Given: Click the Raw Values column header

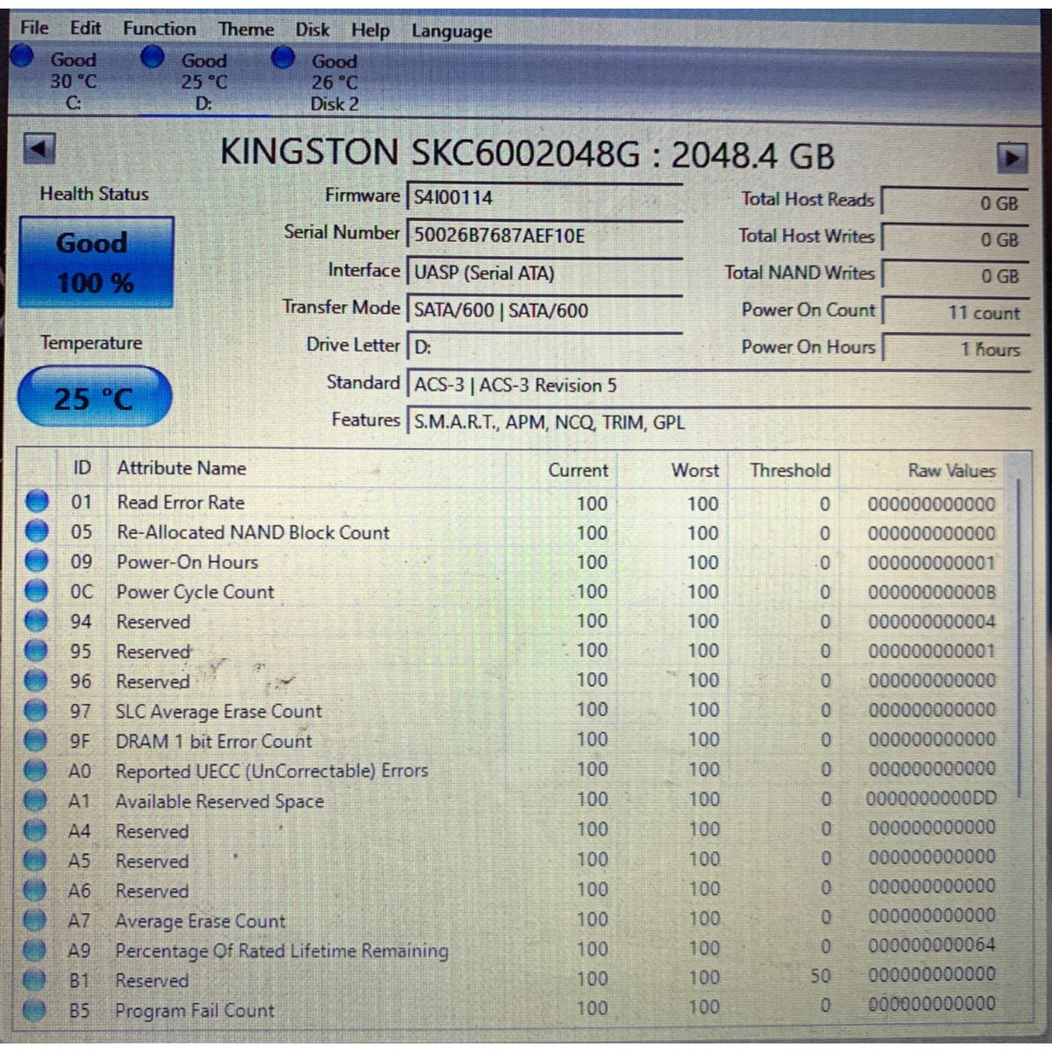Looking at the screenshot, I should point(951,471).
